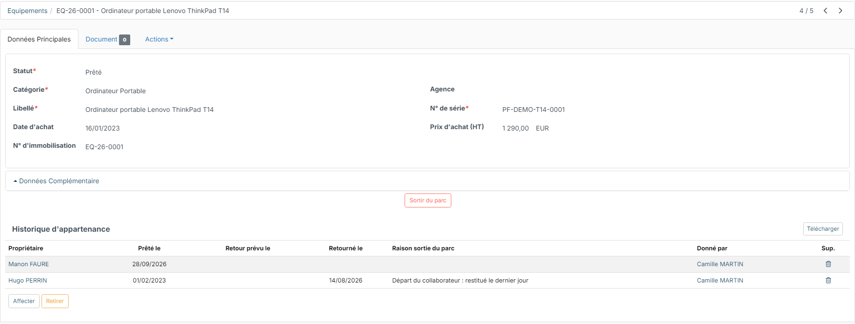
Task: Click return date 14/08/2026
Action: pyautogui.click(x=345, y=280)
